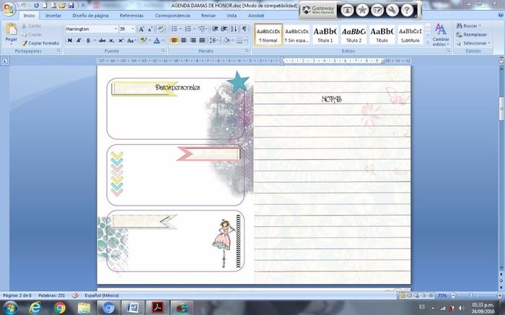Click the Clear Formatting icon
Viewport: 505px width, 315px height.
pyautogui.click(x=161, y=29)
